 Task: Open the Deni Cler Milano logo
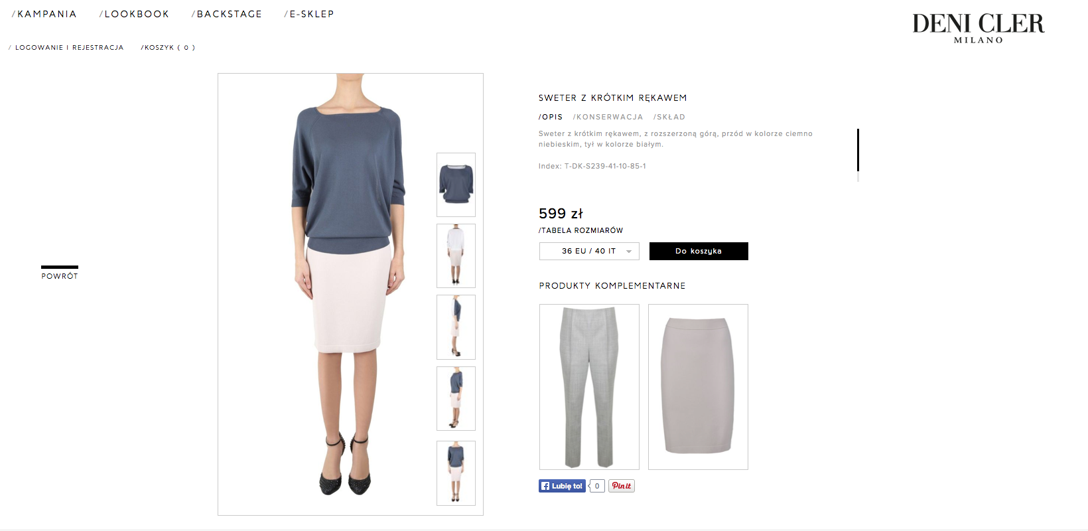pyautogui.click(x=978, y=28)
